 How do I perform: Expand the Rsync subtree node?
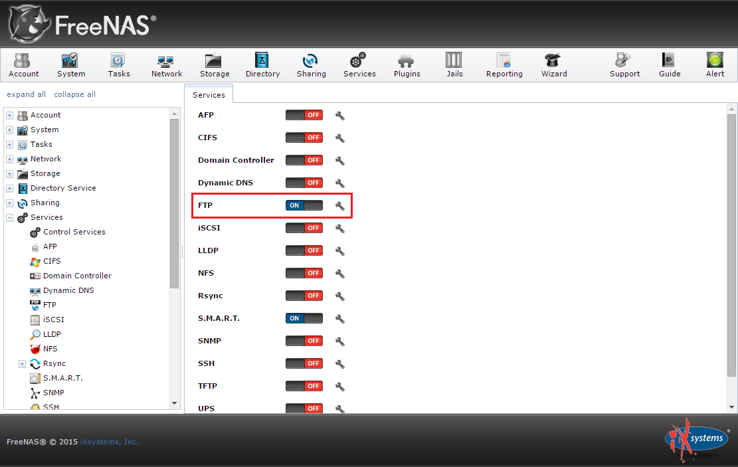[22, 364]
